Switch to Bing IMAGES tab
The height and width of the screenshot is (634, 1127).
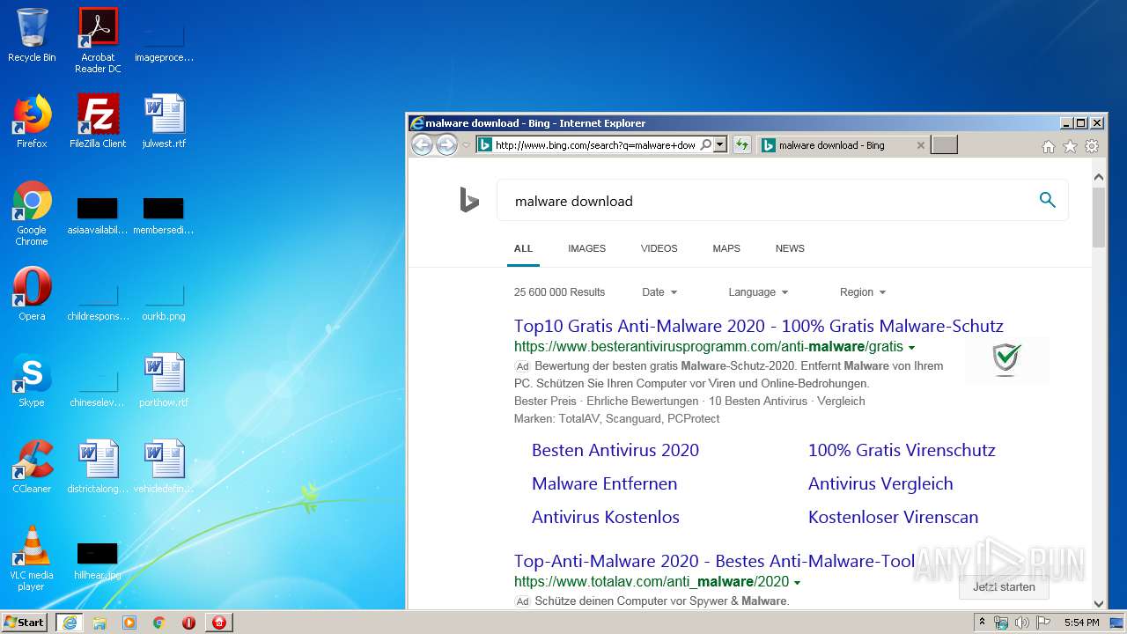click(586, 248)
